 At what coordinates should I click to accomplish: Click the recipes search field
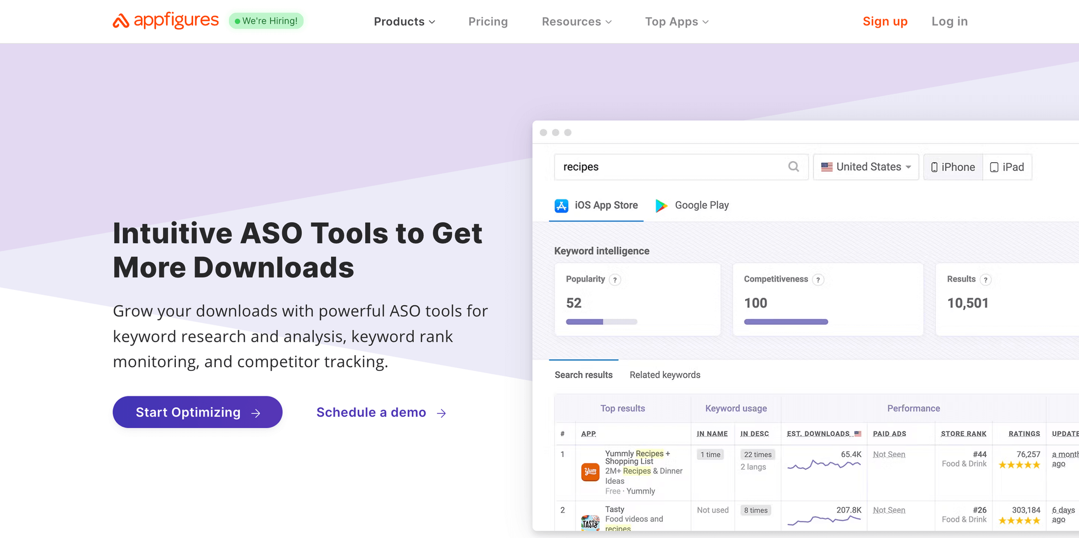tap(681, 167)
